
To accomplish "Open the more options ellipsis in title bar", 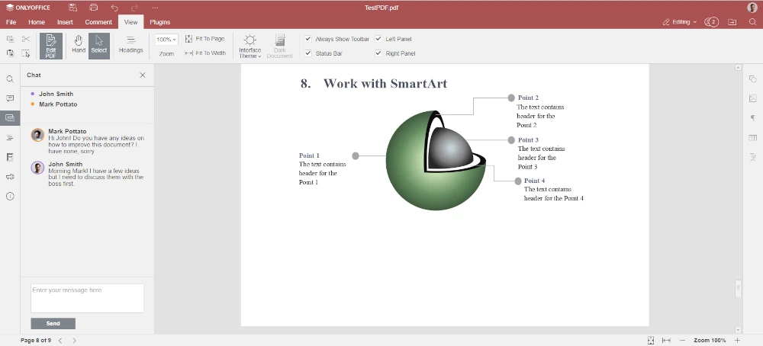I will tap(155, 8).
